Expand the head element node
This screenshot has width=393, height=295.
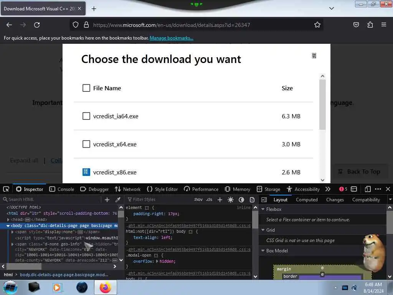point(8,220)
